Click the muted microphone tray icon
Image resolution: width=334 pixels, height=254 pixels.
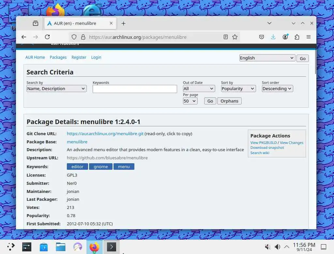267,247
